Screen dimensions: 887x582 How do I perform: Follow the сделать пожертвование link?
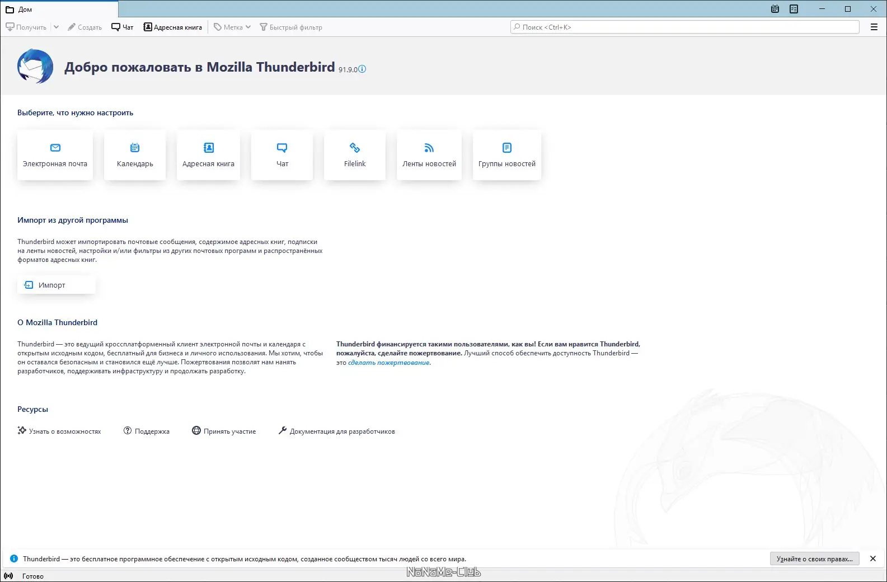pos(389,363)
